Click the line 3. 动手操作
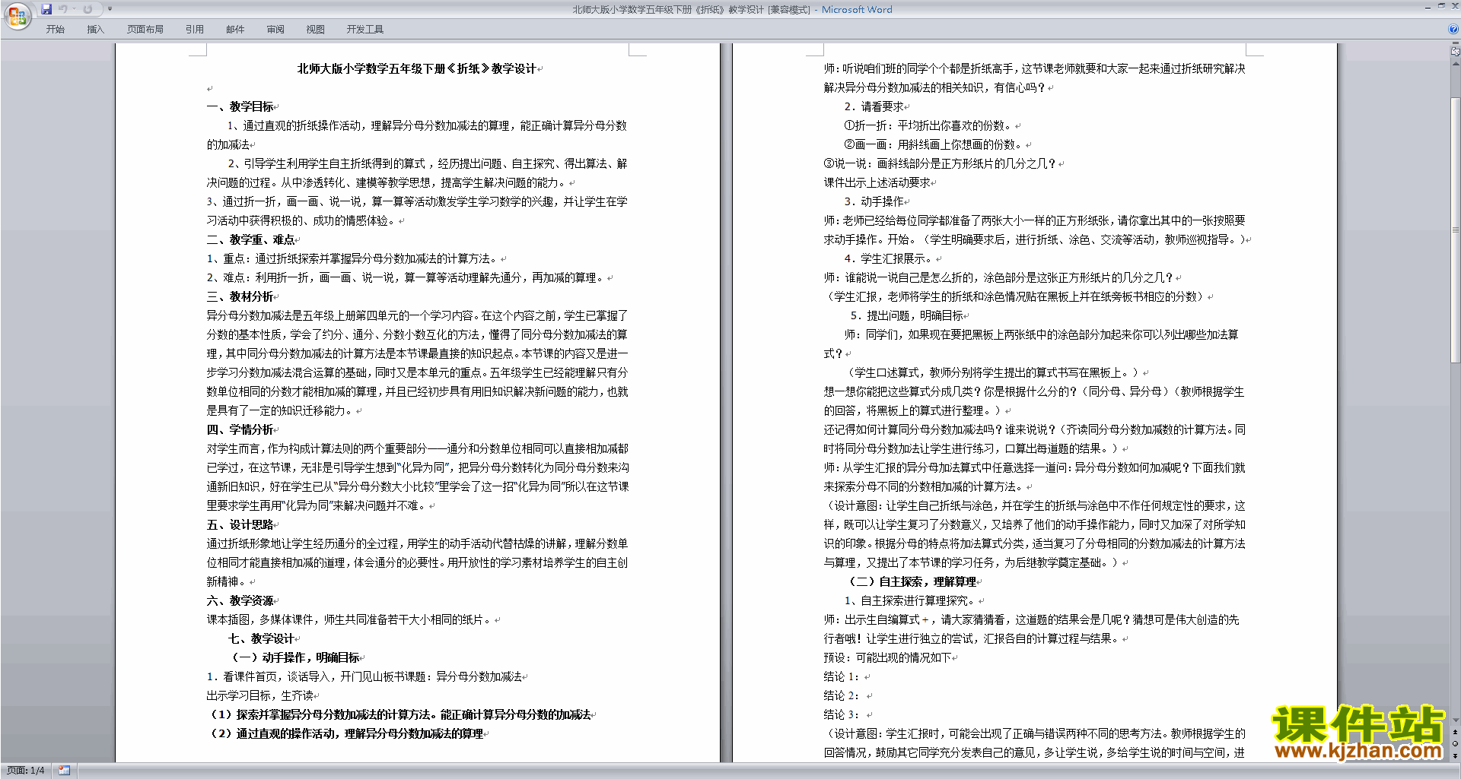1461x779 pixels. click(x=874, y=201)
